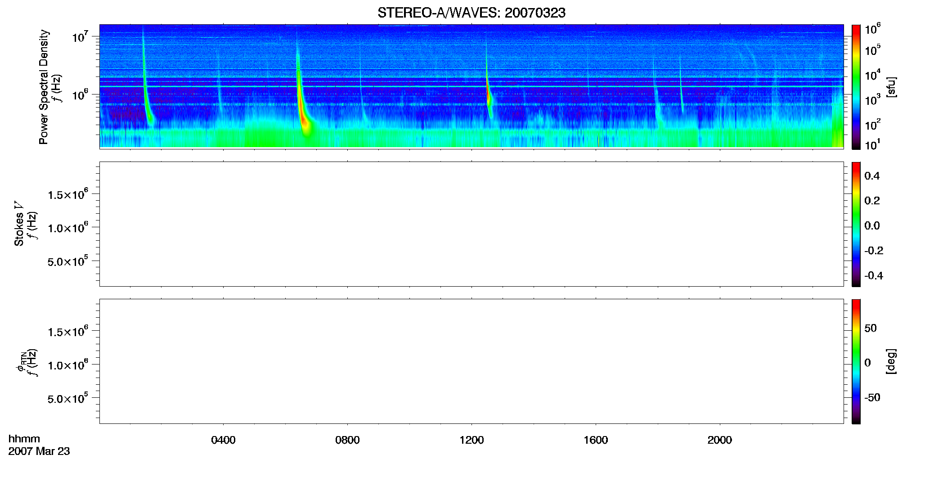Image resolution: width=943 pixels, height=486 pixels.
Task: Click the 2007 Mar 23 date label
Action: (39, 451)
